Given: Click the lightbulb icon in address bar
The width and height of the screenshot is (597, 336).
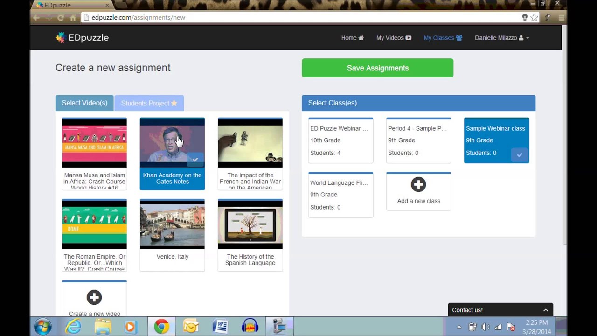Looking at the screenshot, I should (524, 18).
